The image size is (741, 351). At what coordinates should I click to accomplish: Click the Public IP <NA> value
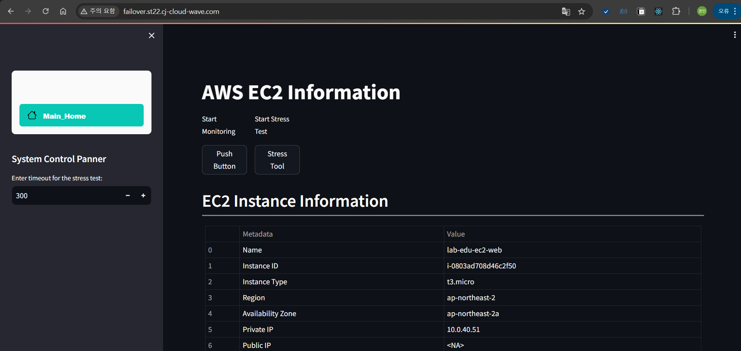pos(572,345)
